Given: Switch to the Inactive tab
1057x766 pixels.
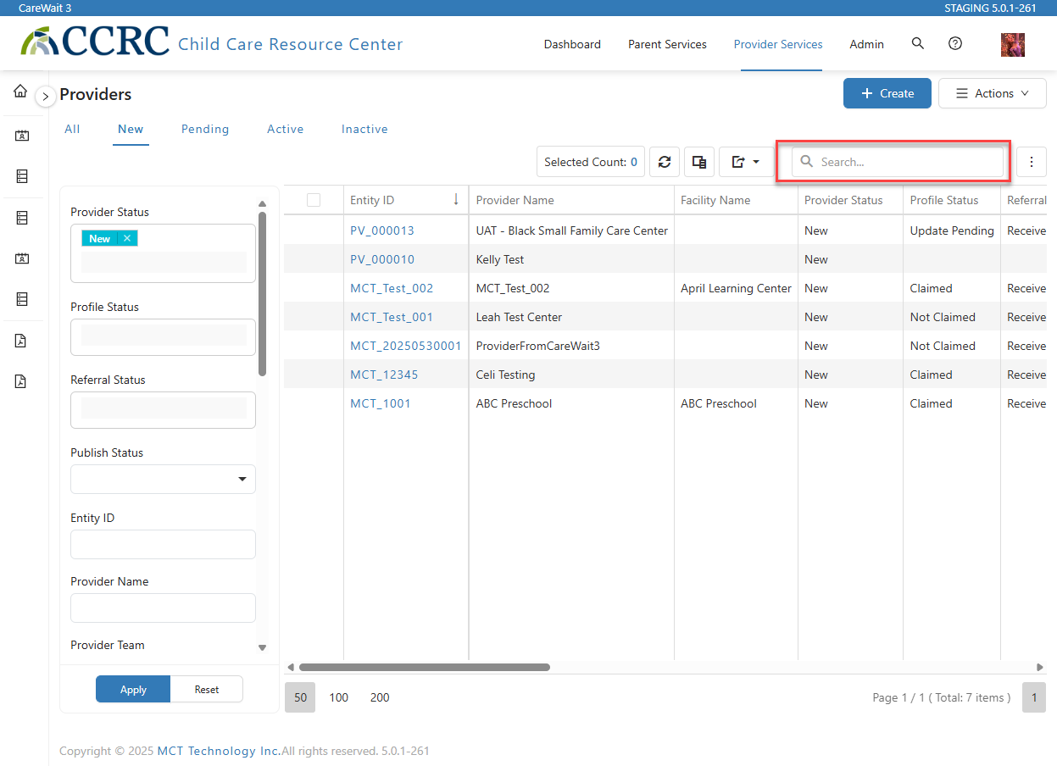Looking at the screenshot, I should (364, 129).
